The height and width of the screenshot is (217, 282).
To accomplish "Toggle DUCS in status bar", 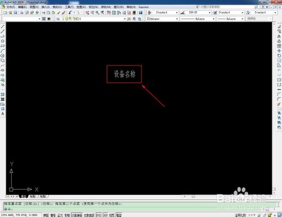I will (x=99, y=215).
